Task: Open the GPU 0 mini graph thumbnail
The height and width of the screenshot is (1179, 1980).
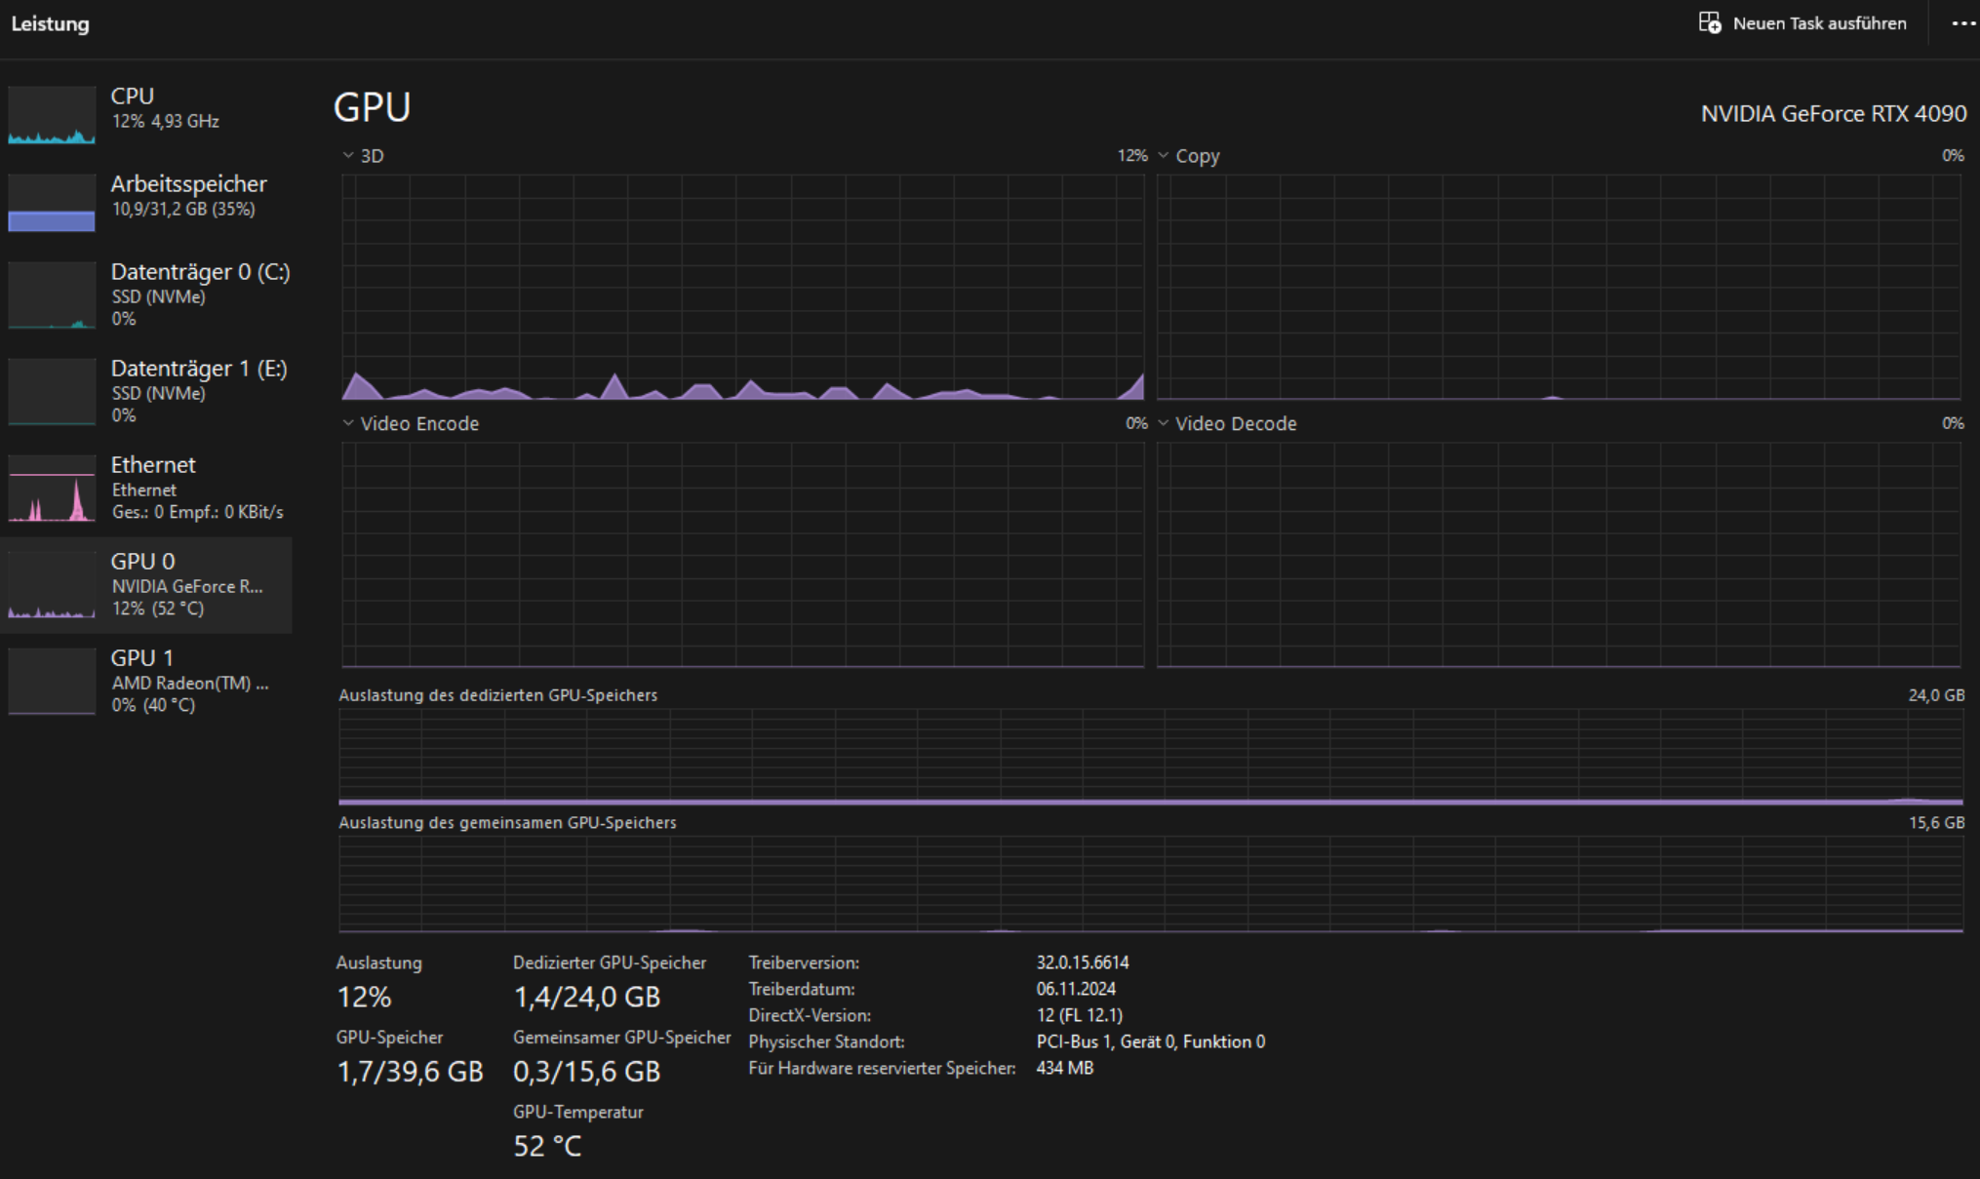Action: pos(52,584)
